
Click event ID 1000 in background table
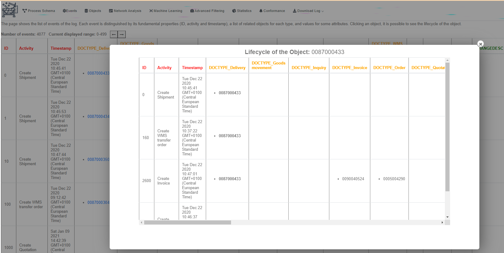coord(9,247)
